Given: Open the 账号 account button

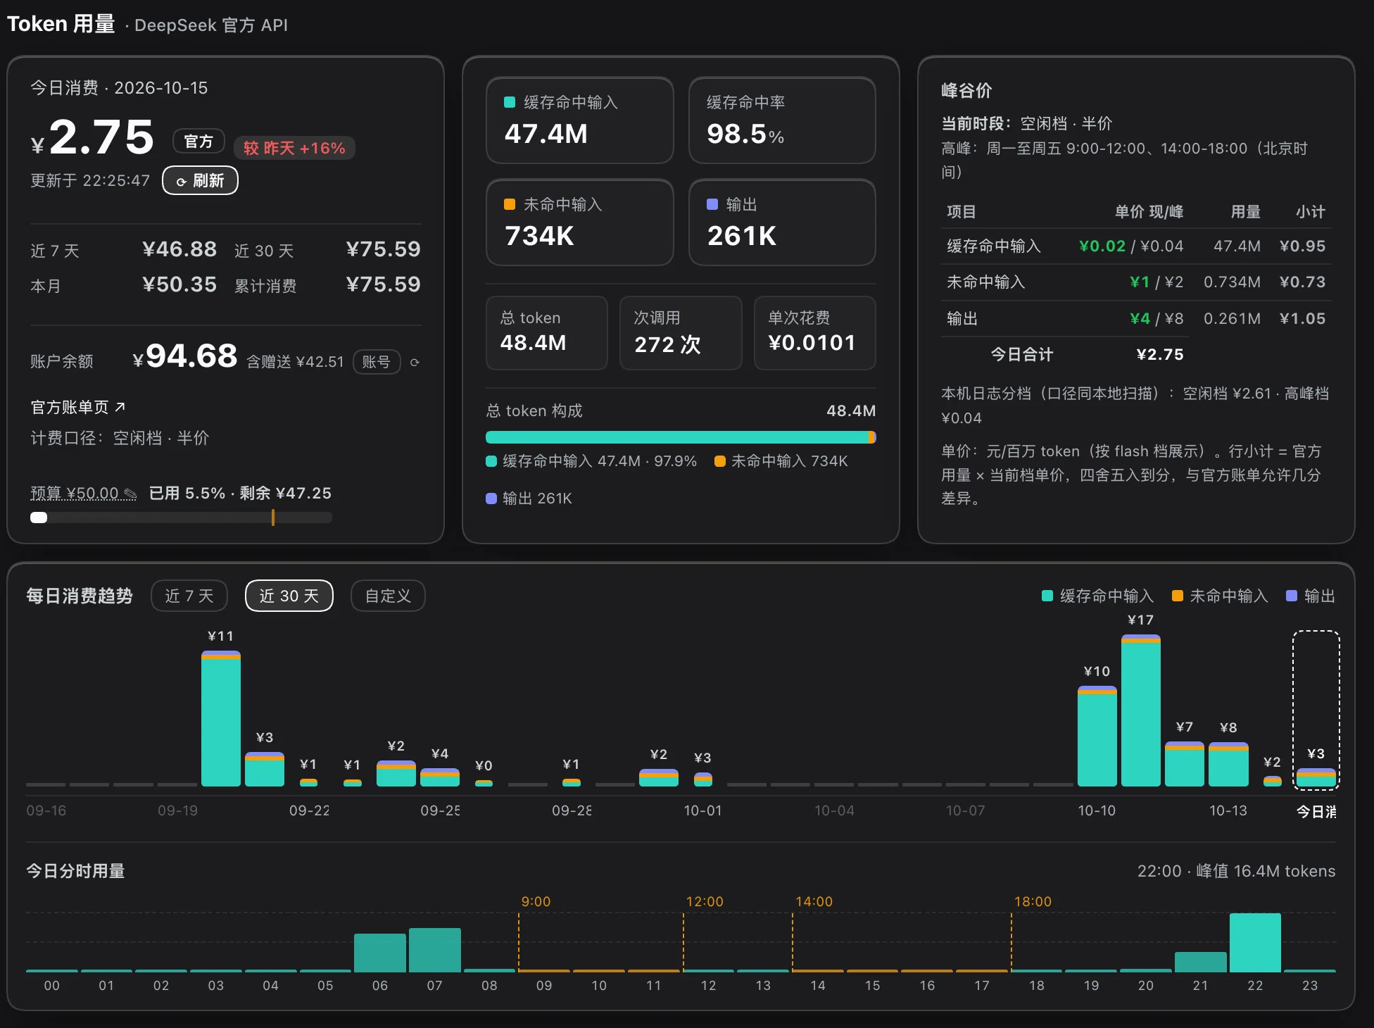Looking at the screenshot, I should (377, 362).
